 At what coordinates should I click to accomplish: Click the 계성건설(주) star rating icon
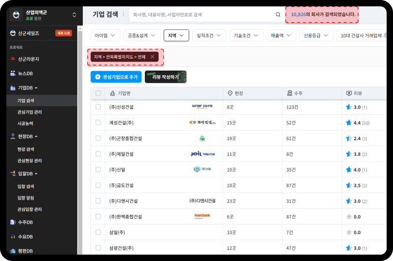click(x=349, y=122)
